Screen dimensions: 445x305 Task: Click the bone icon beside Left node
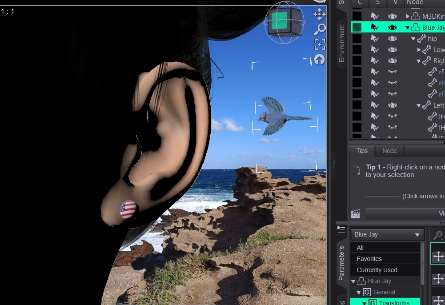427,105
